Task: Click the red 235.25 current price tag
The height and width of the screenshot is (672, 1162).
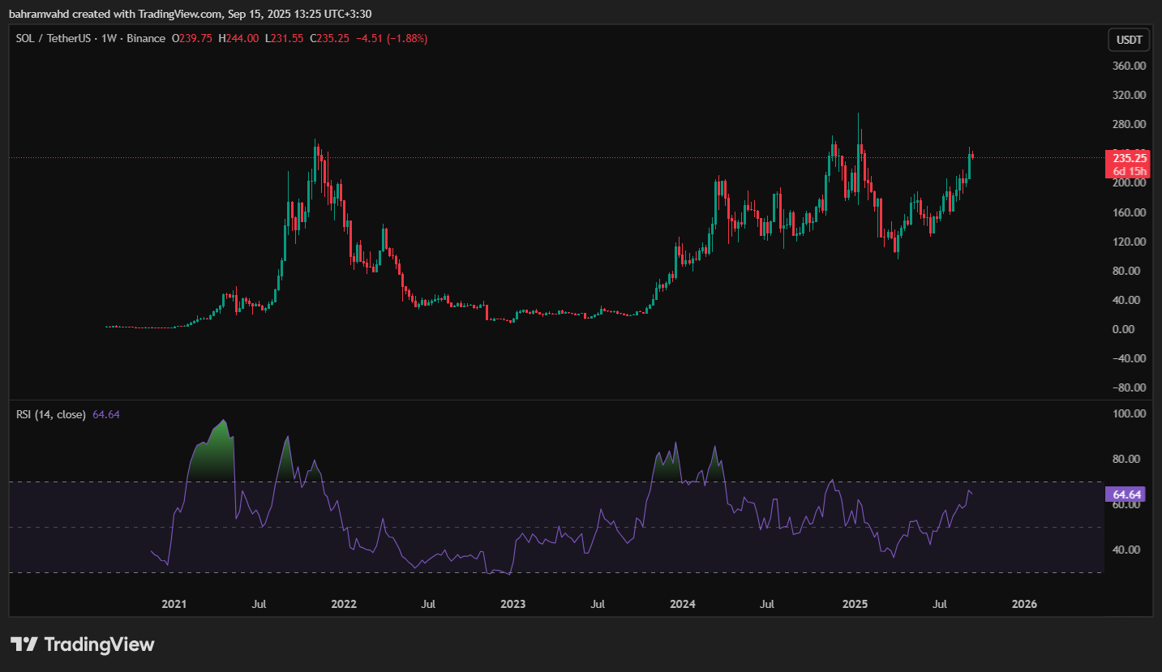Action: 1129,158
